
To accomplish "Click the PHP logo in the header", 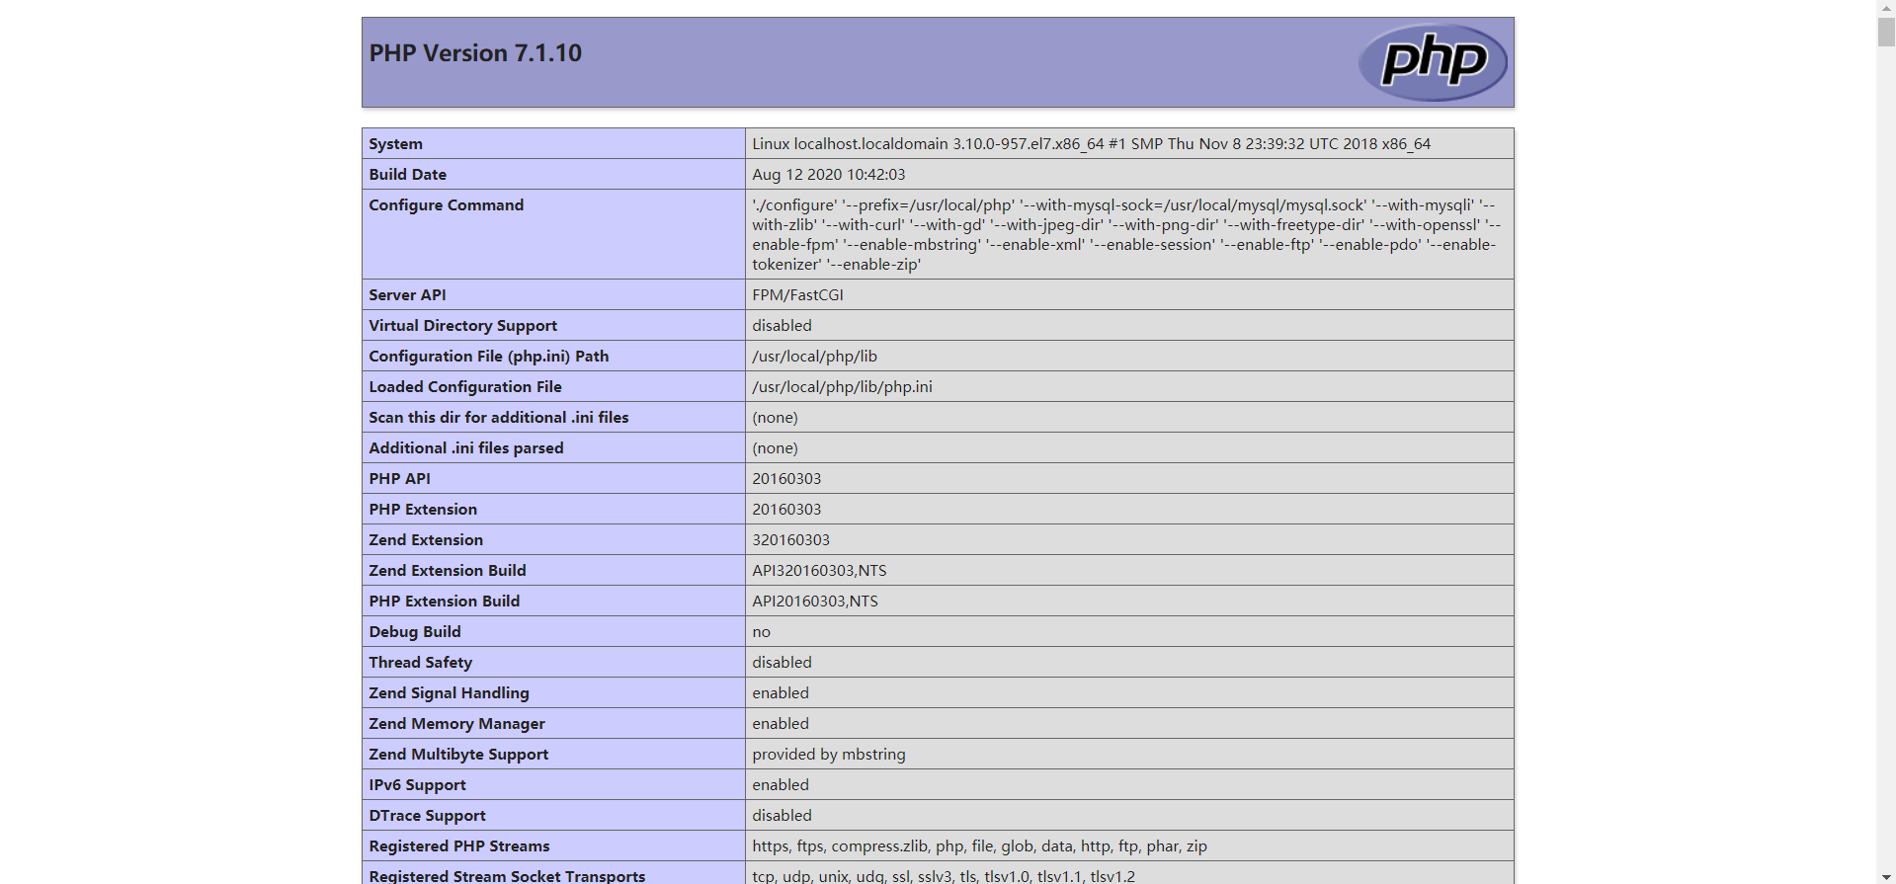I will [x=1433, y=62].
